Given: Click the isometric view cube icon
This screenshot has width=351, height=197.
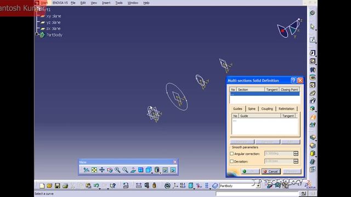Looking at the screenshot, I should [x=148, y=170].
